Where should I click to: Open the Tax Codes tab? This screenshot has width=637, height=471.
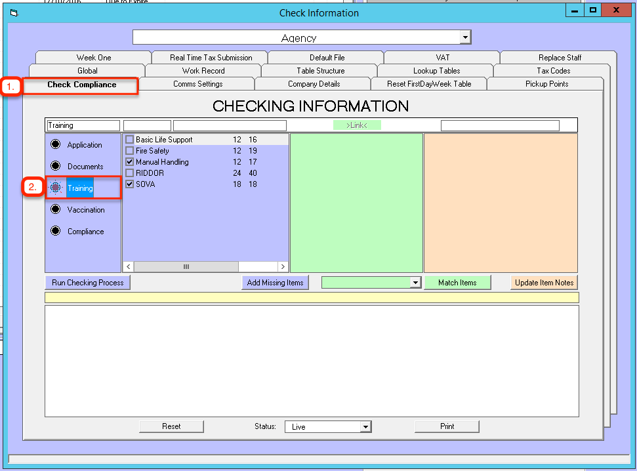[x=553, y=71]
